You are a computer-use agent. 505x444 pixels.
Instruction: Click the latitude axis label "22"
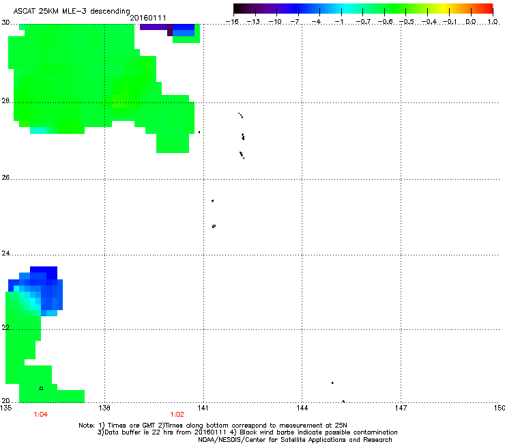pos(5,328)
